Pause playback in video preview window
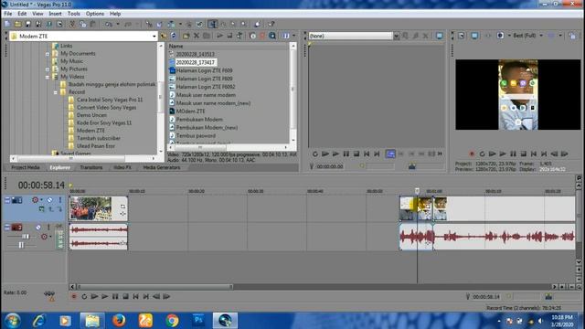The width and height of the screenshot is (585, 329). [513, 154]
